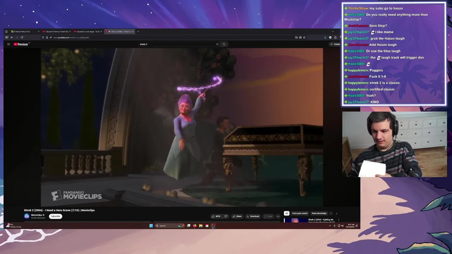Image resolution: width=452 pixels, height=254 pixels.
Task: Run search with magnifier button
Action: (224, 44)
